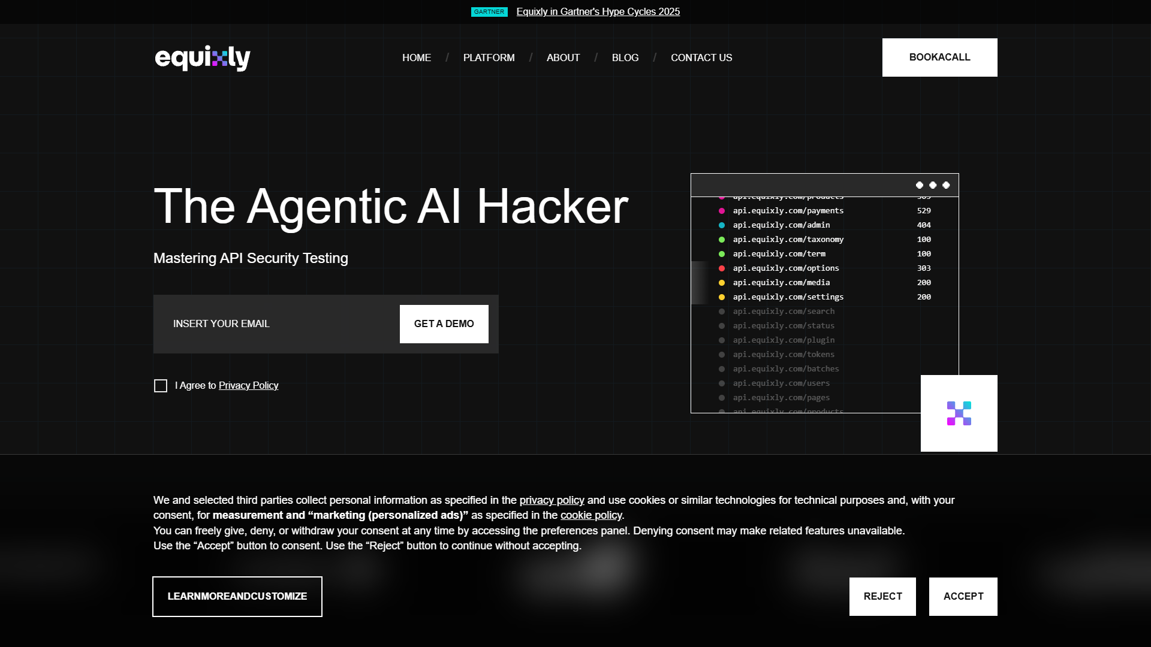Click api.equixly.com/search row
Viewport: 1151px width, 647px height.
tap(824, 312)
